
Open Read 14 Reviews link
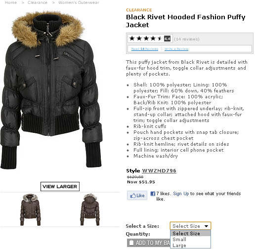tap(145, 49)
